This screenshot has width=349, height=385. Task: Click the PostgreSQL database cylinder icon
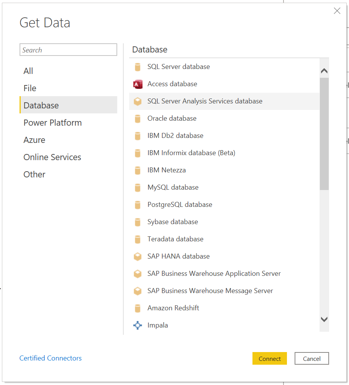(x=138, y=205)
